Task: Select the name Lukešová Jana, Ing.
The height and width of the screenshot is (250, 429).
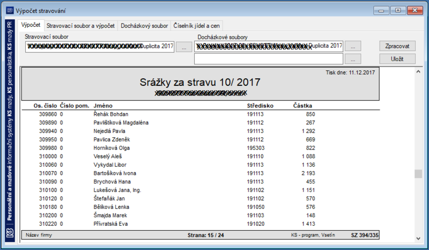Action: tap(117, 190)
